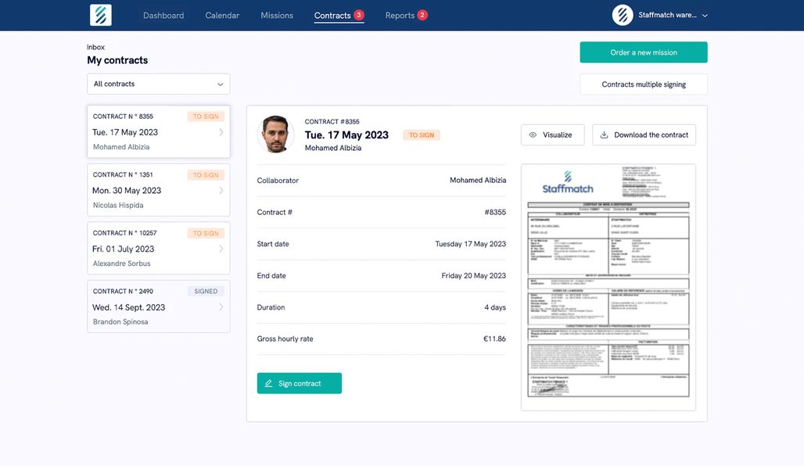Click the Contracts underline indicator in navigation

pos(339,24)
